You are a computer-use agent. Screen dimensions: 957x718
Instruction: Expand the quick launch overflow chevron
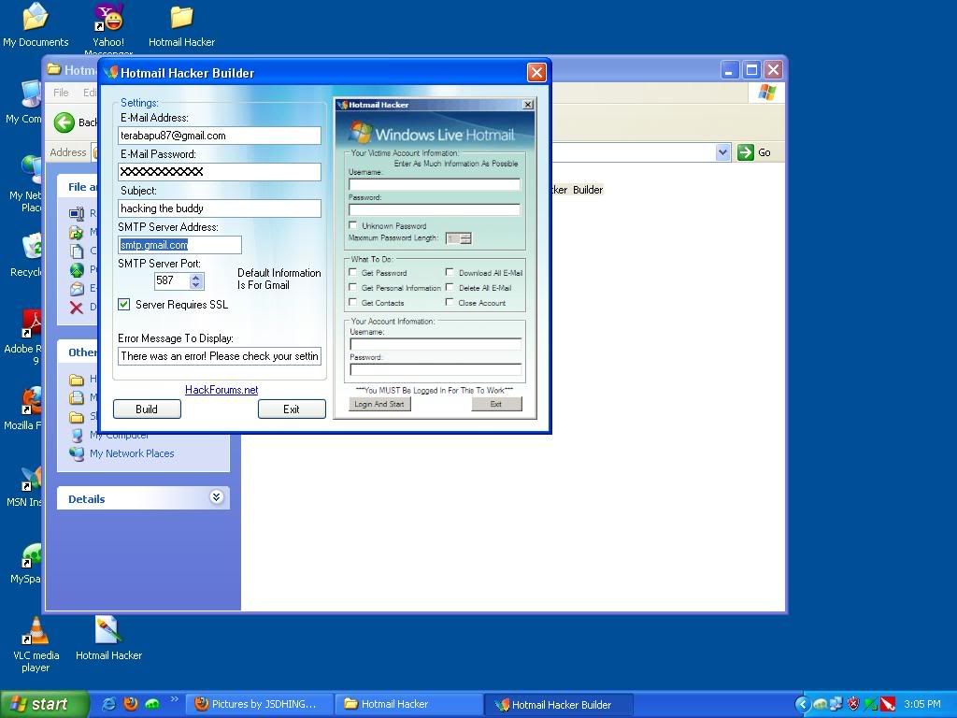[x=175, y=699]
